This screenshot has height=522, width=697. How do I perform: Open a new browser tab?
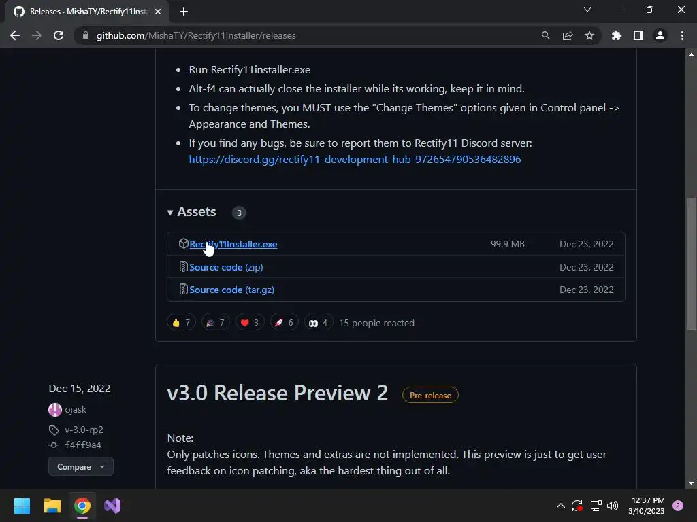184,12
